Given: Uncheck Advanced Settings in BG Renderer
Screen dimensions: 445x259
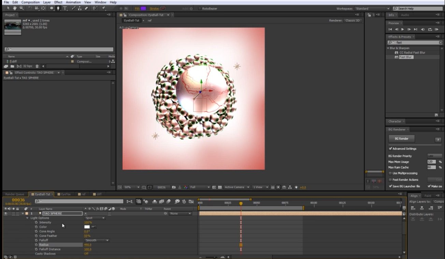Looking at the screenshot, I should tap(390, 149).
